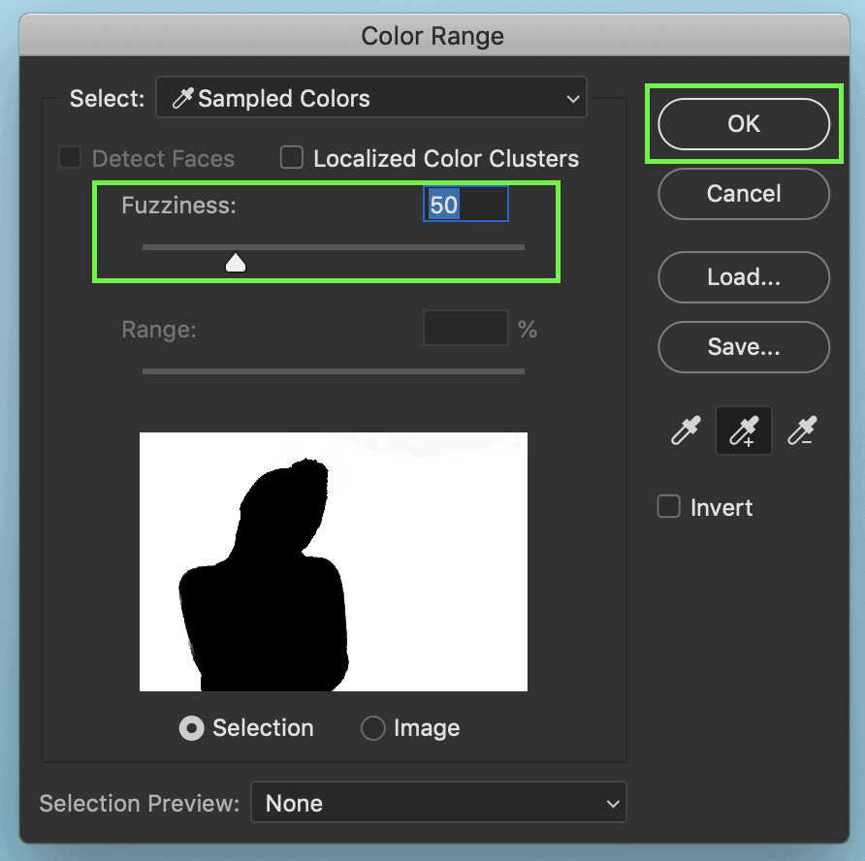The image size is (865, 861).
Task: Pick the Subtract from Sample eyedropper
Action: click(x=802, y=430)
